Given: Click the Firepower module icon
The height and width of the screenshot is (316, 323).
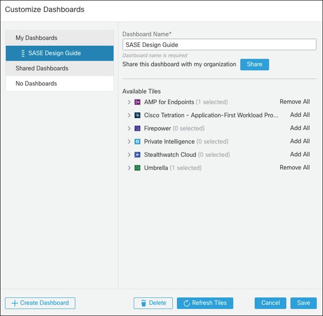Looking at the screenshot, I should pos(137,128).
